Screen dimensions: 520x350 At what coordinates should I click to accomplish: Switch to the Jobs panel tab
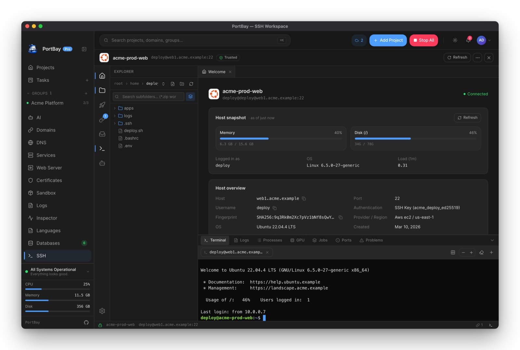coord(320,240)
